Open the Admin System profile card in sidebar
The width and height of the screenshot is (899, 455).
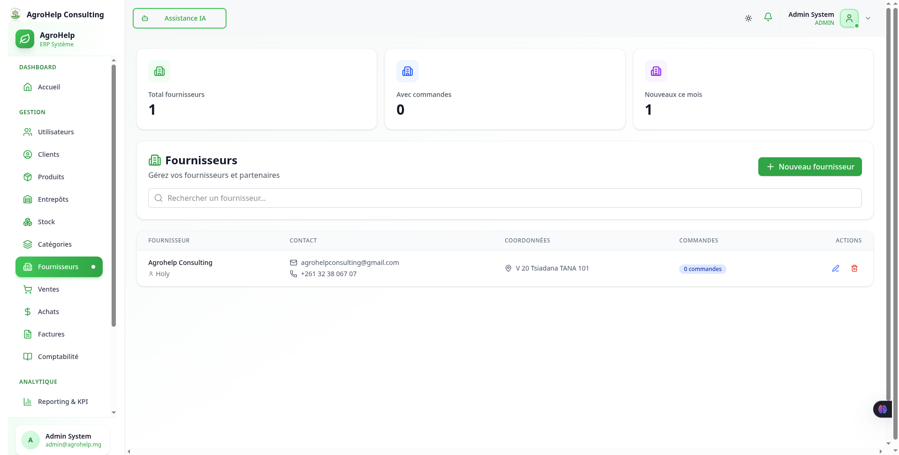(62, 440)
